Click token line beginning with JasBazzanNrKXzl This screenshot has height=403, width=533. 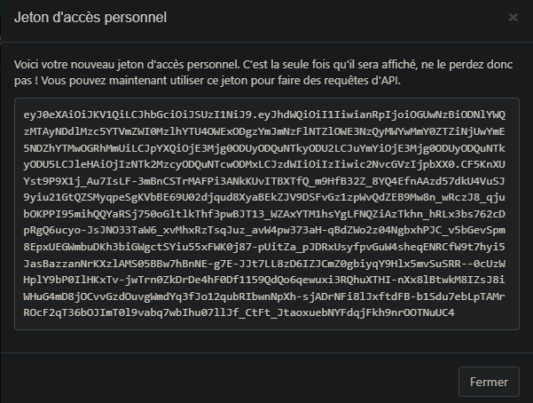point(264,264)
